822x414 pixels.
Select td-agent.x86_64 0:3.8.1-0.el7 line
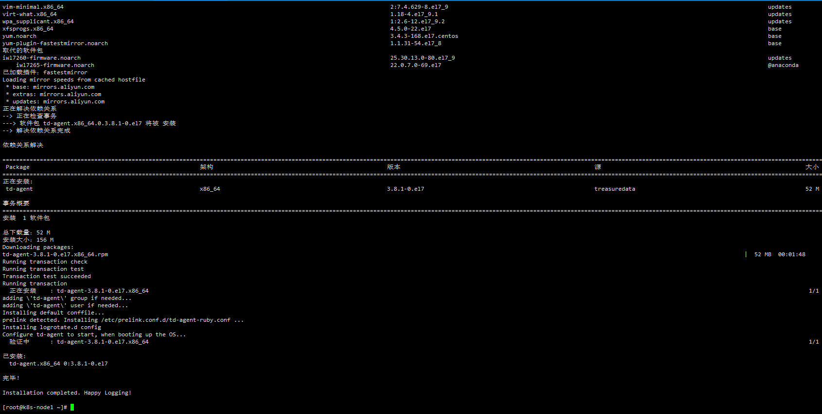pos(58,364)
